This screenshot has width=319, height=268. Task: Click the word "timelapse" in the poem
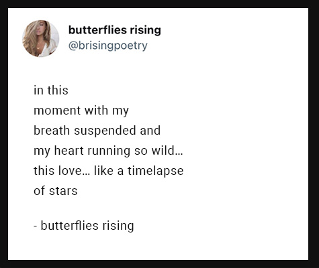(x=156, y=172)
